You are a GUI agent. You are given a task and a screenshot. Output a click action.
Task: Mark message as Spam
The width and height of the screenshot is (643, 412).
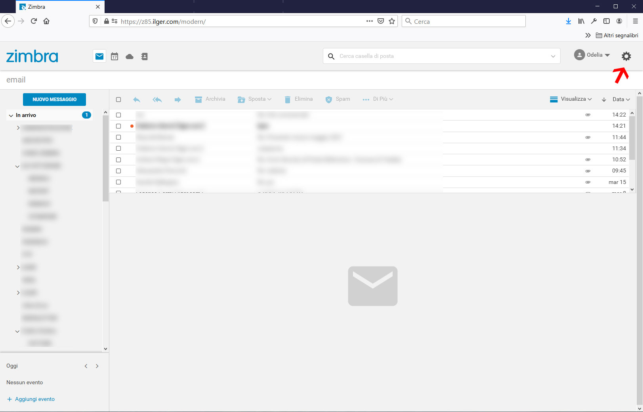point(338,99)
